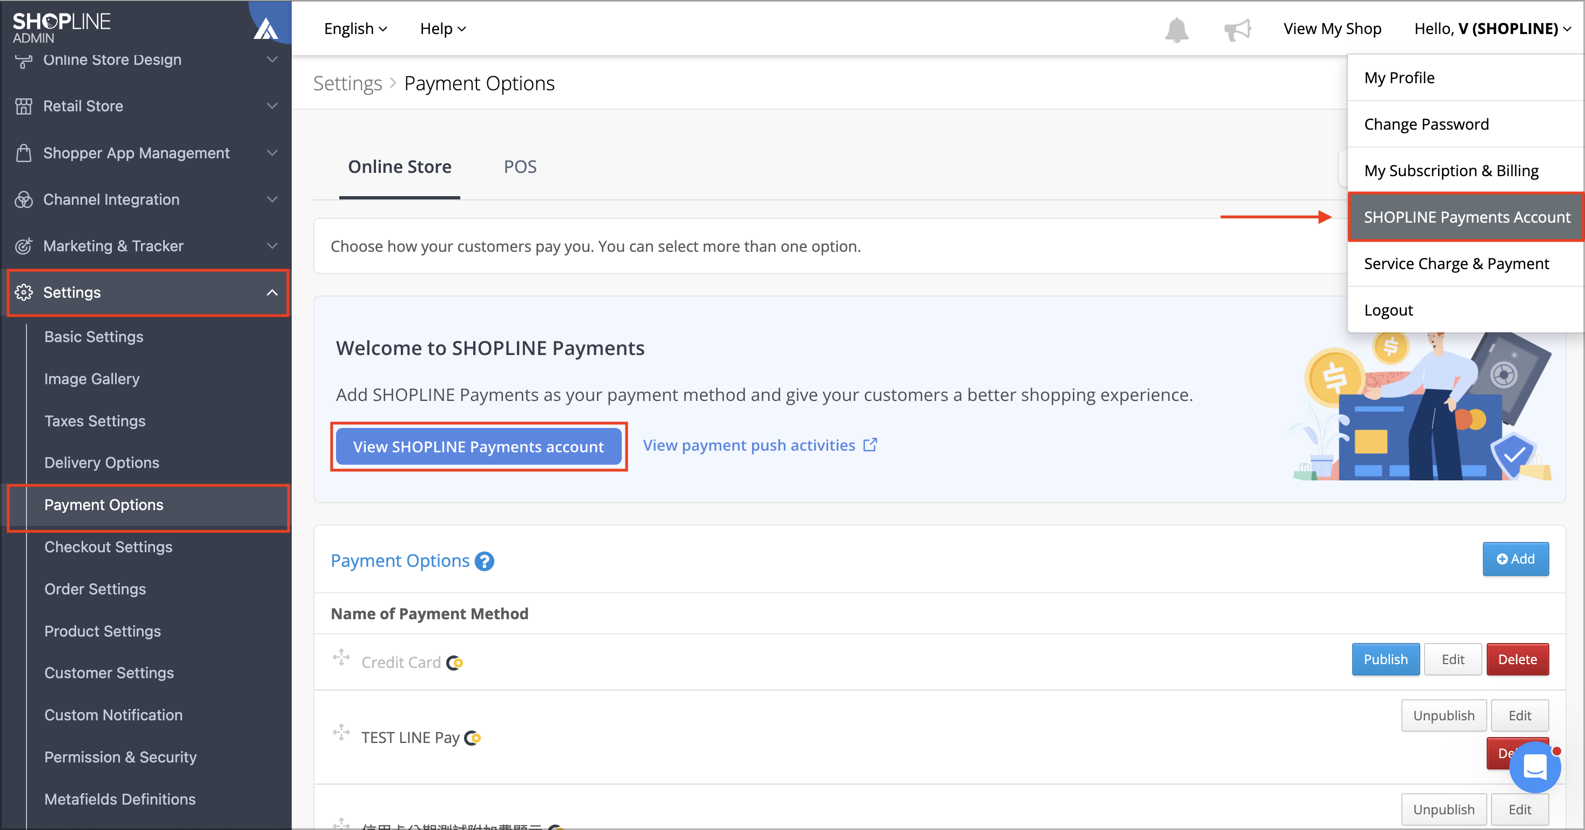Click the Credit Card drag handle icon
This screenshot has width=1585, height=830.
(x=341, y=657)
